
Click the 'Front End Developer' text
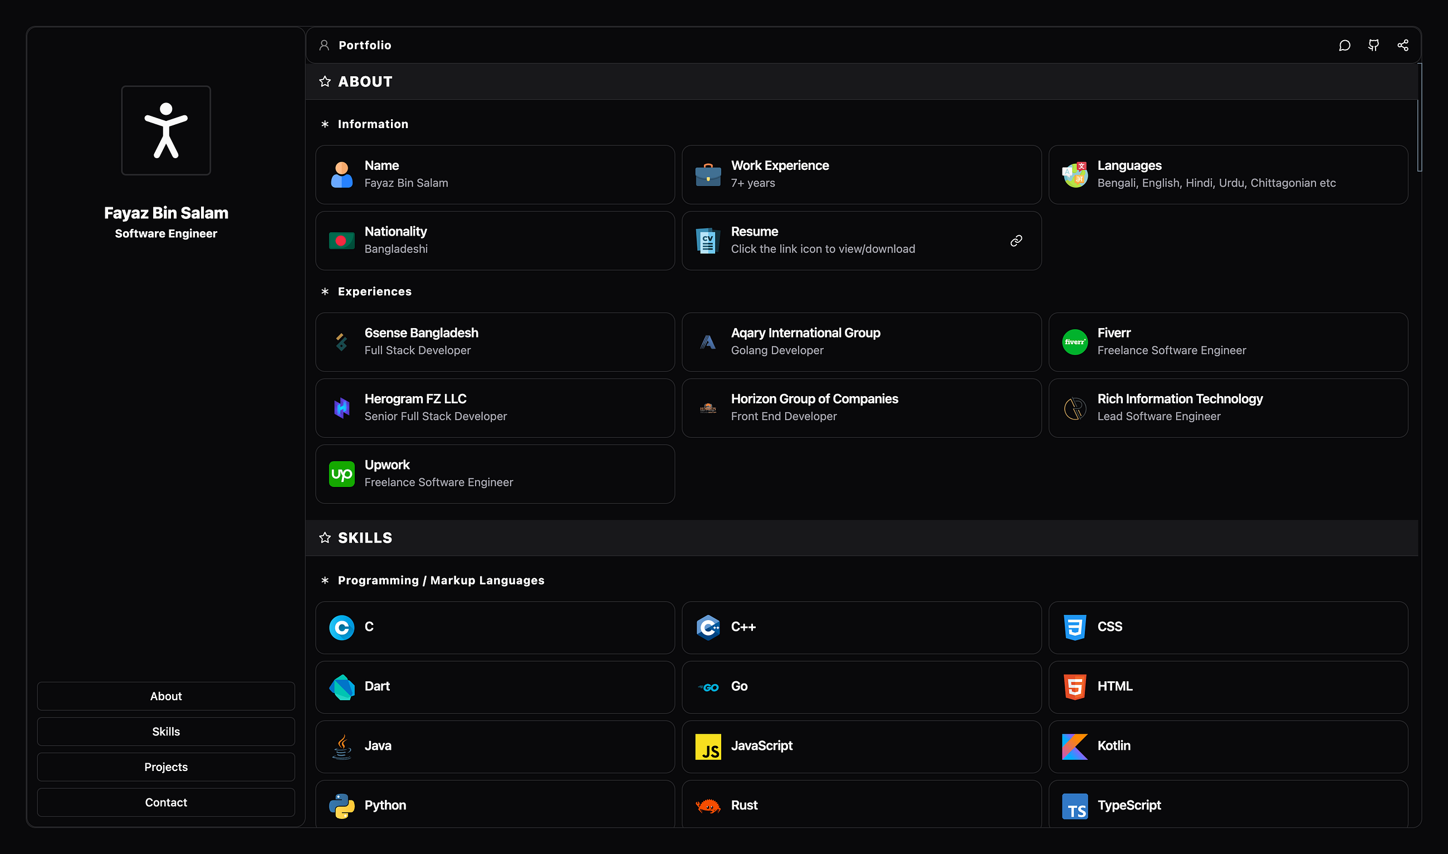click(x=784, y=416)
